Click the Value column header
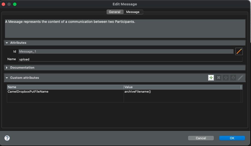 click(x=182, y=87)
